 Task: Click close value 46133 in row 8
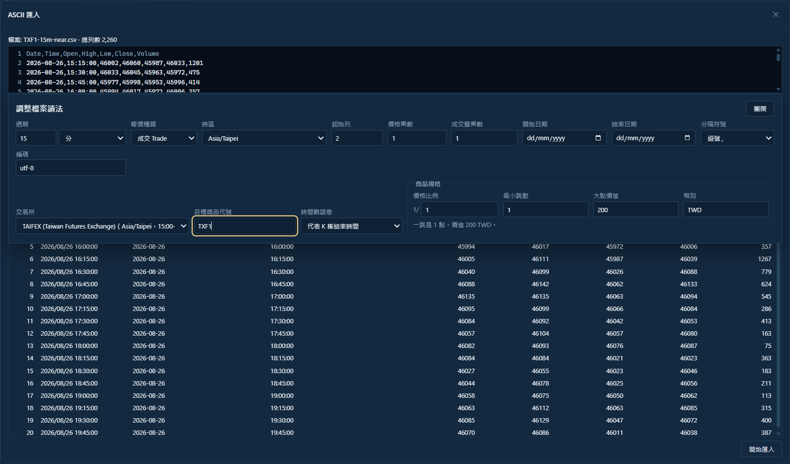click(x=688, y=284)
